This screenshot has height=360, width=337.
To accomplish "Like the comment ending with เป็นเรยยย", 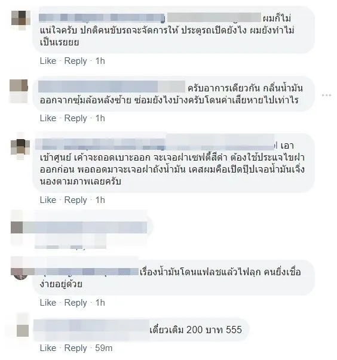I will coord(48,61).
